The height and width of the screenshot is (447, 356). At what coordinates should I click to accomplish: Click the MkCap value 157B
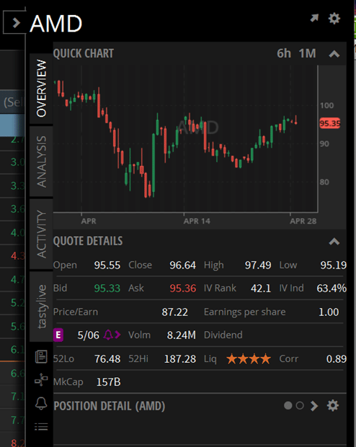[109, 382]
